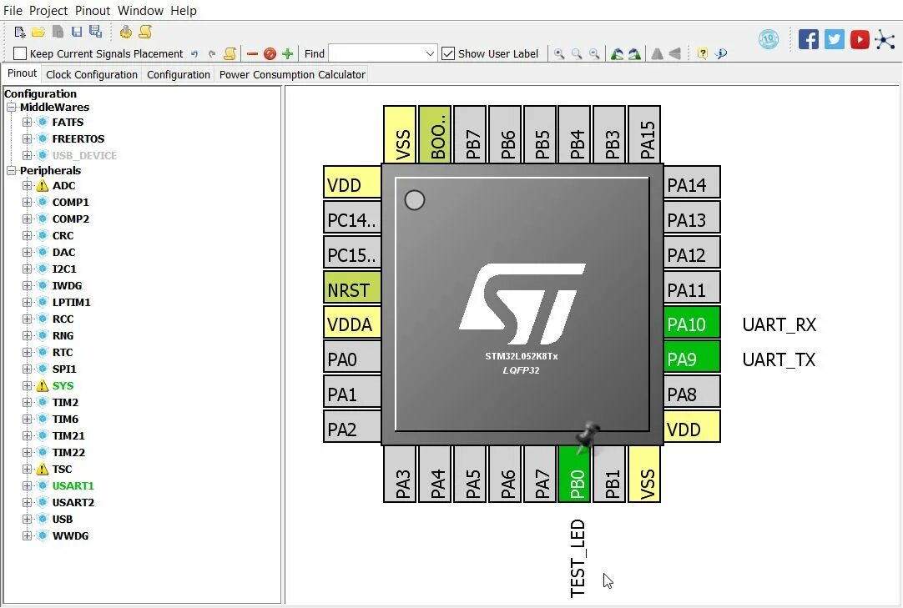Screen dimensions: 903x608
Task: Click the blue Undo arrow icon
Action: pyautogui.click(x=194, y=54)
